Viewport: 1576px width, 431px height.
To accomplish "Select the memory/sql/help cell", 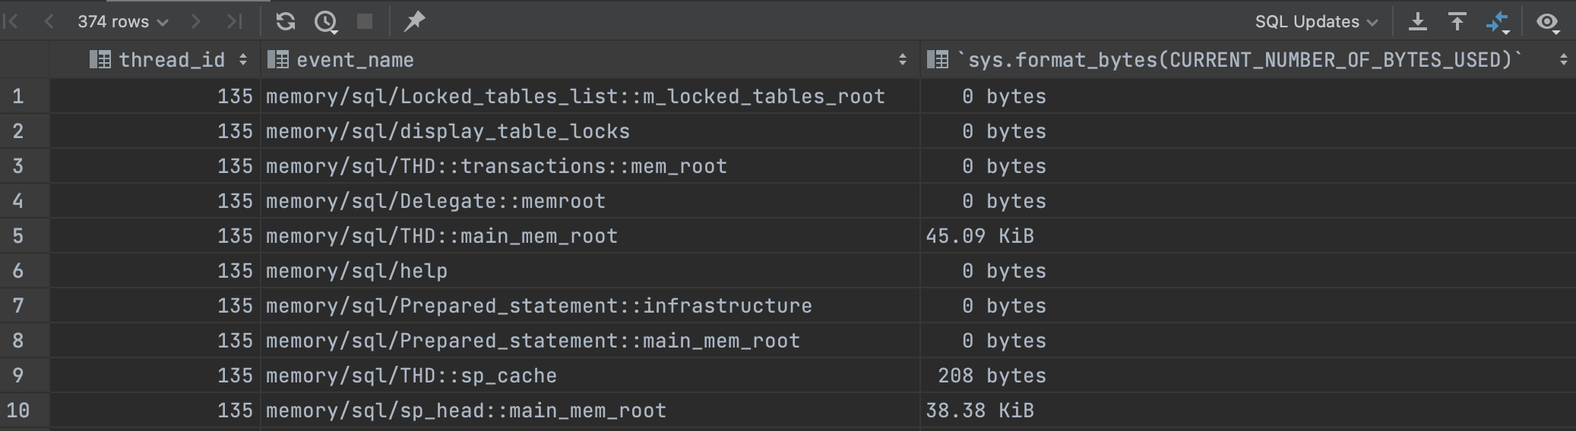I will pos(590,271).
